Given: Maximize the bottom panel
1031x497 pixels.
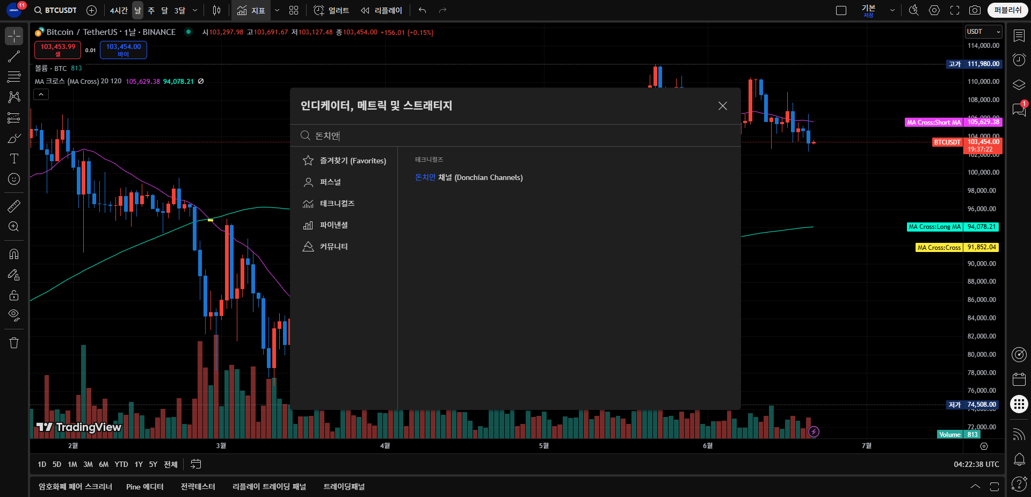Looking at the screenshot, I should tap(994, 486).
